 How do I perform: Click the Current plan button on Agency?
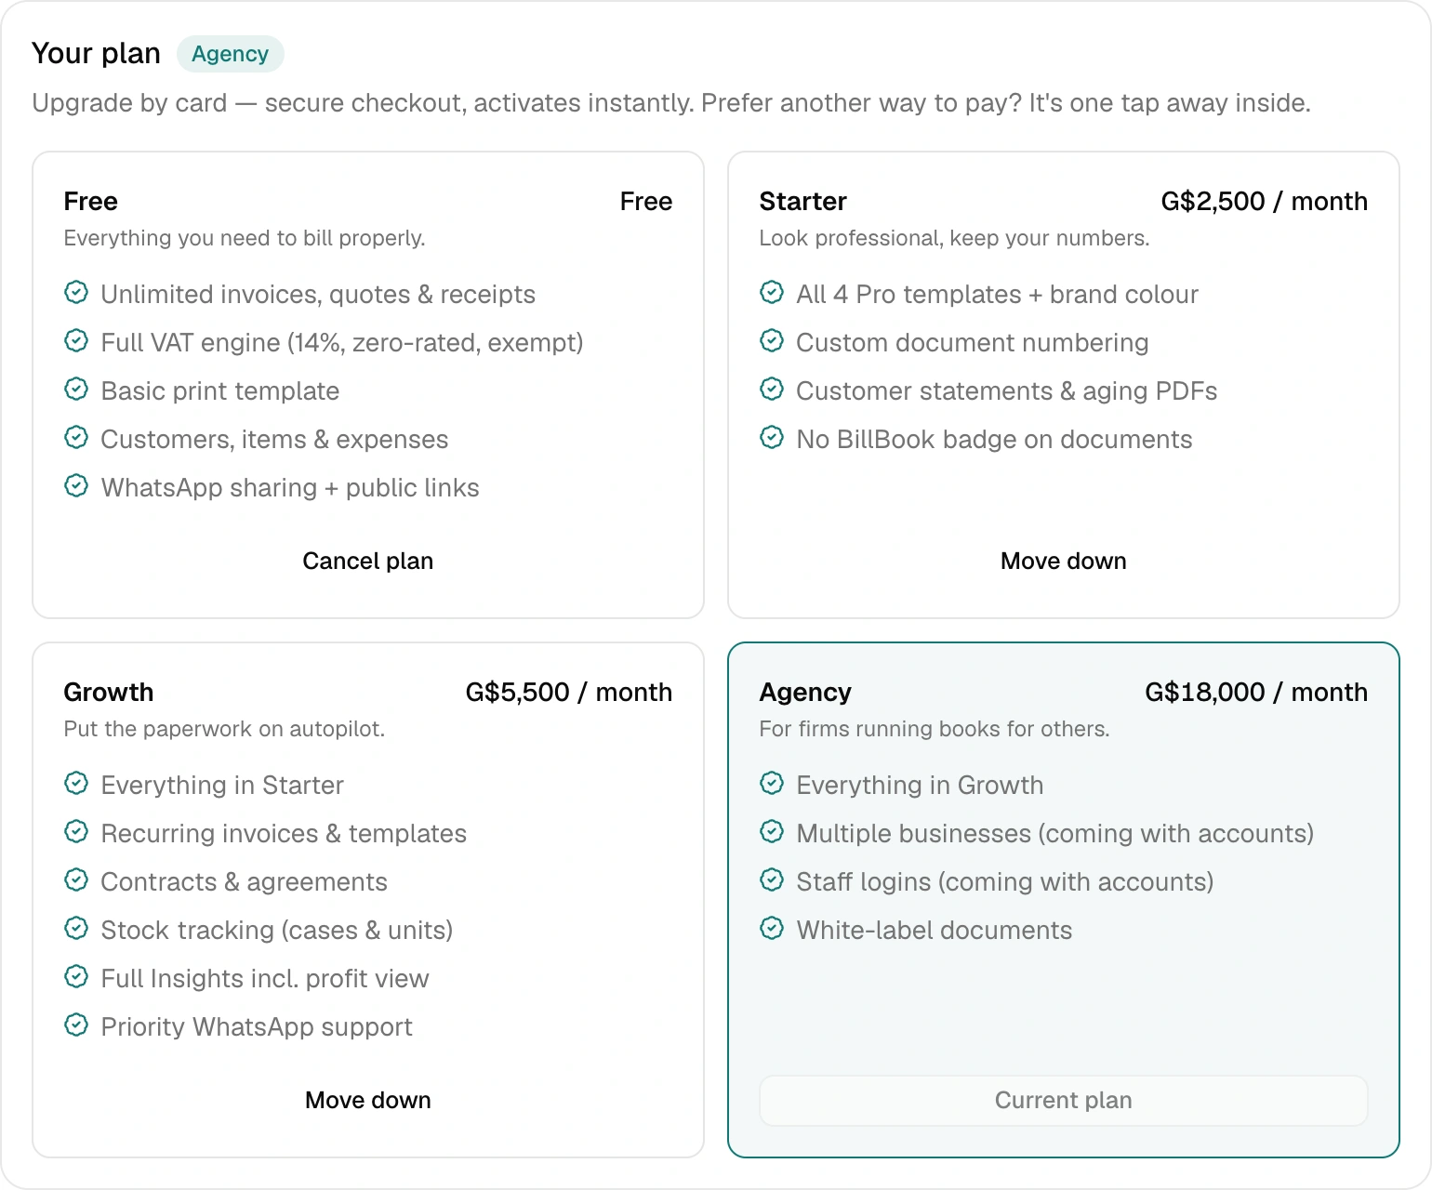tap(1064, 1100)
